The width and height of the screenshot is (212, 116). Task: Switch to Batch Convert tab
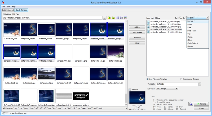click(x=8, y=10)
